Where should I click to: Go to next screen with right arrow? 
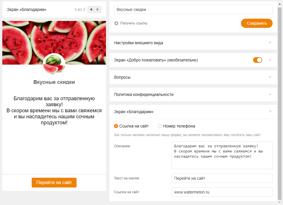click(98, 9)
